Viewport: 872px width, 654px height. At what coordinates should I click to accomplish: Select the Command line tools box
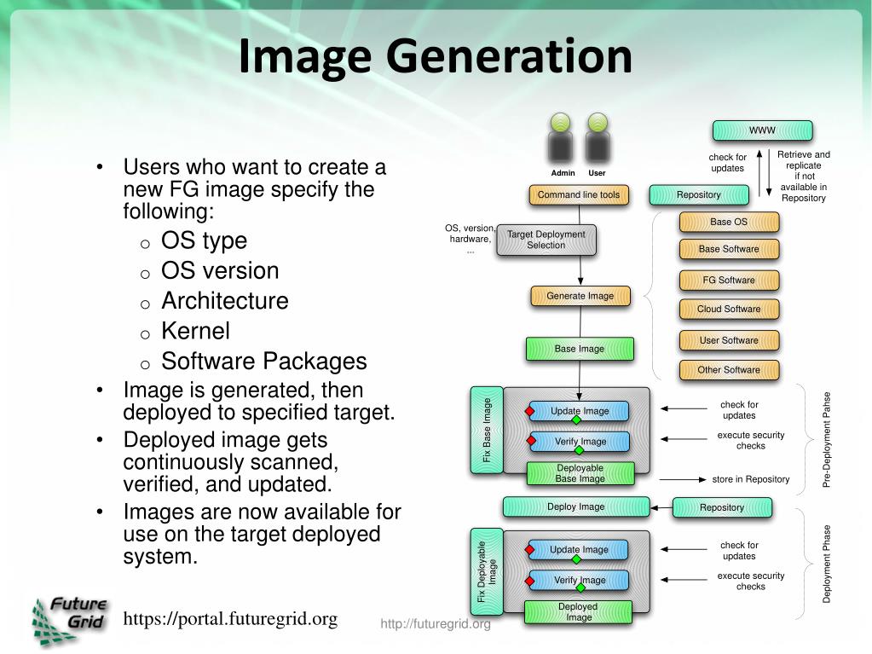[579, 195]
